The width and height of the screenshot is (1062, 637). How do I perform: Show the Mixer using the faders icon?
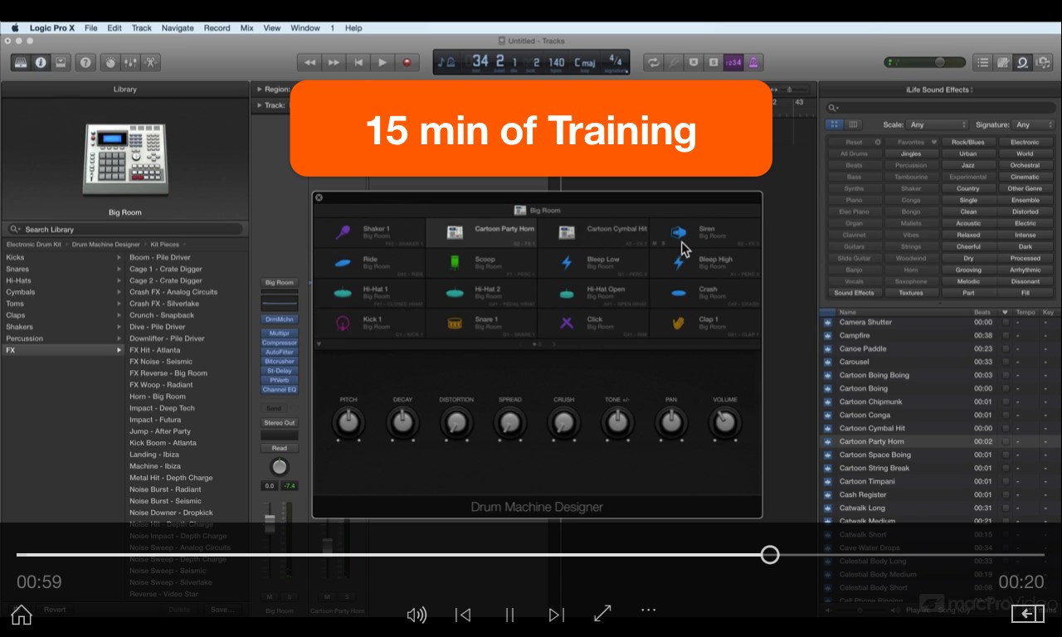pos(130,62)
